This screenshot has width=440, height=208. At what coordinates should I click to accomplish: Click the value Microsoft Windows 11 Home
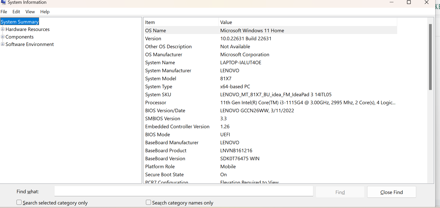point(252,30)
